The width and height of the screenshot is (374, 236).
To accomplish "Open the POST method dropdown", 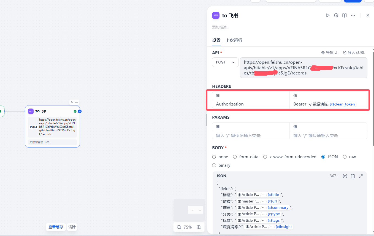I will coord(225,62).
